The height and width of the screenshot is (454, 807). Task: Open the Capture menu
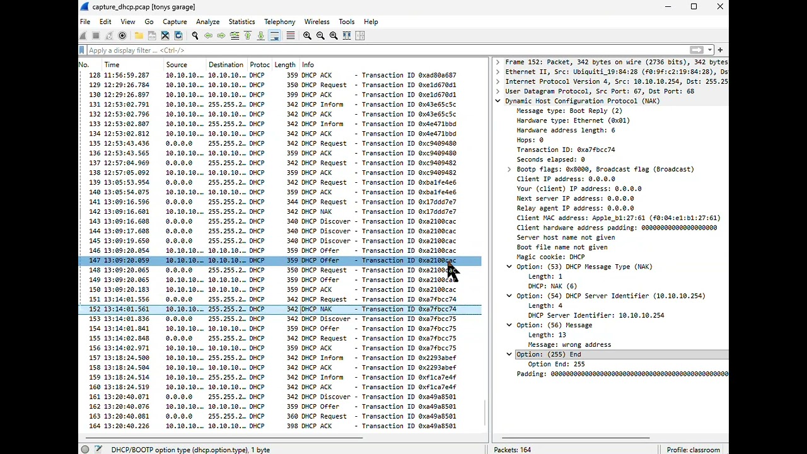pyautogui.click(x=175, y=22)
